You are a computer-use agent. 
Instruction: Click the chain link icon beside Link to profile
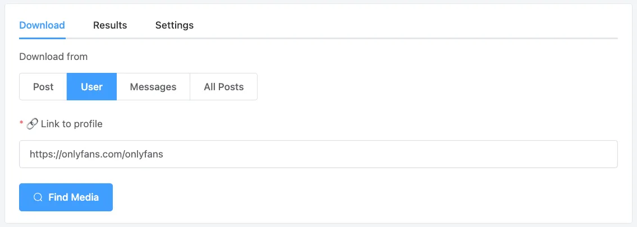(x=31, y=124)
